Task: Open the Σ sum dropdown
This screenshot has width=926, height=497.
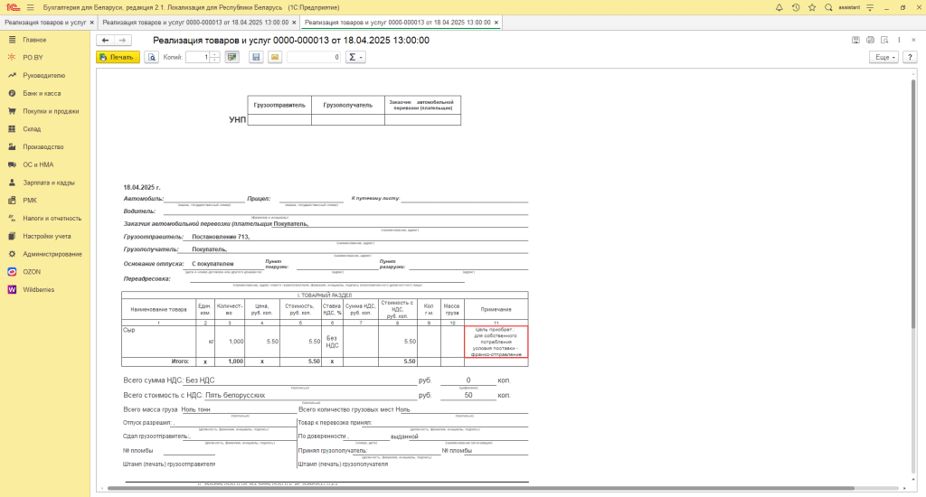Action: pos(355,57)
